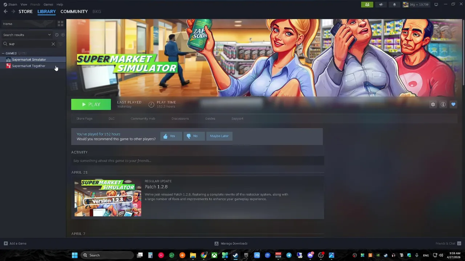Open the advanced filter options icon
The image size is (465, 261).
pyautogui.click(x=61, y=44)
